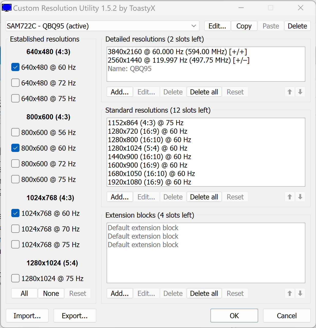Uncheck the 640x480 @ 60 Hz checkbox
Image resolution: width=316 pixels, height=328 pixels.
(x=15, y=67)
